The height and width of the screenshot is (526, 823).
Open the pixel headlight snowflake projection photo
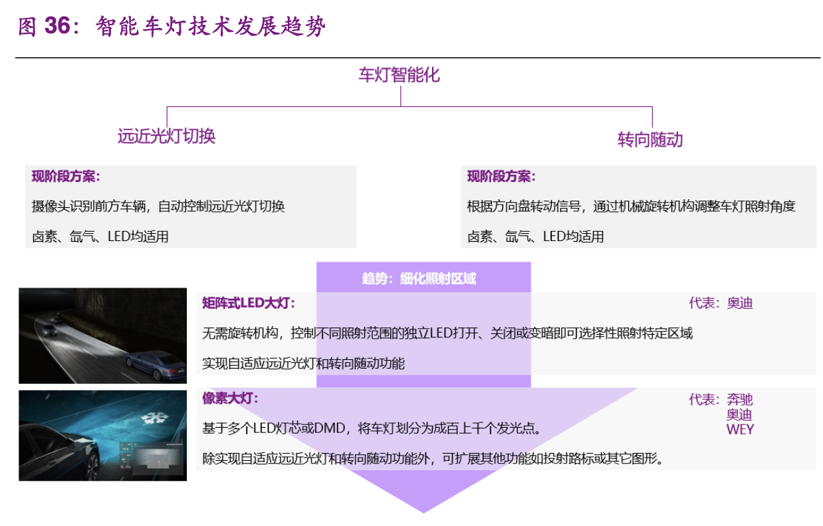[102, 435]
